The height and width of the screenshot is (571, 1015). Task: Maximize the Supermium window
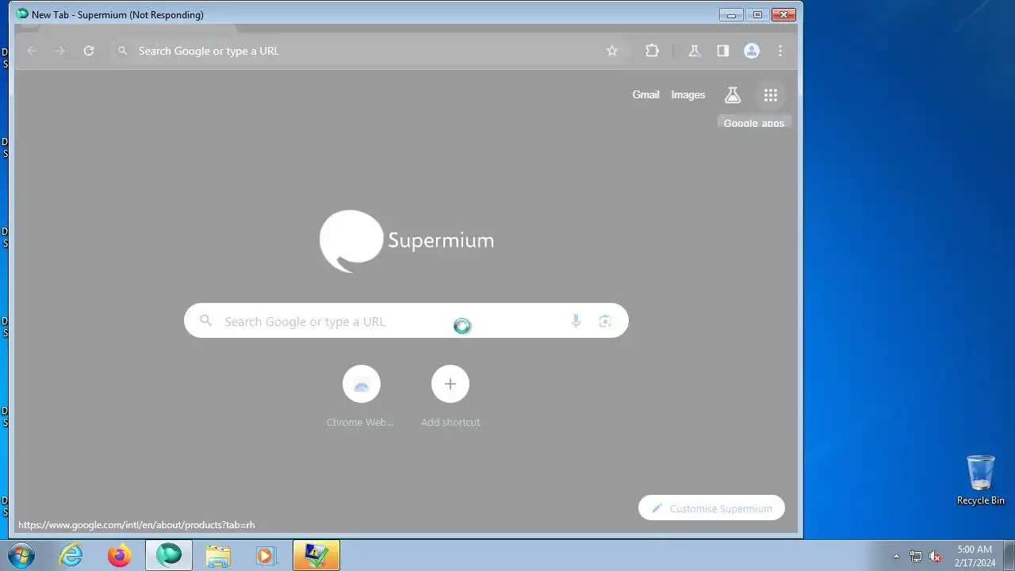pos(757,14)
